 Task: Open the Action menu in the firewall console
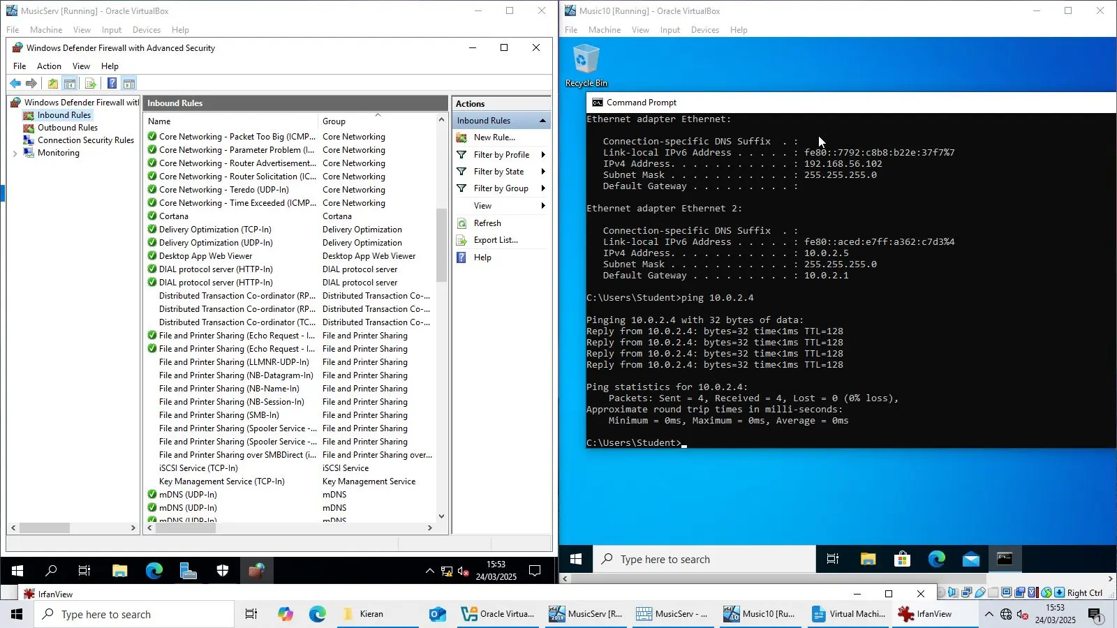49,66
